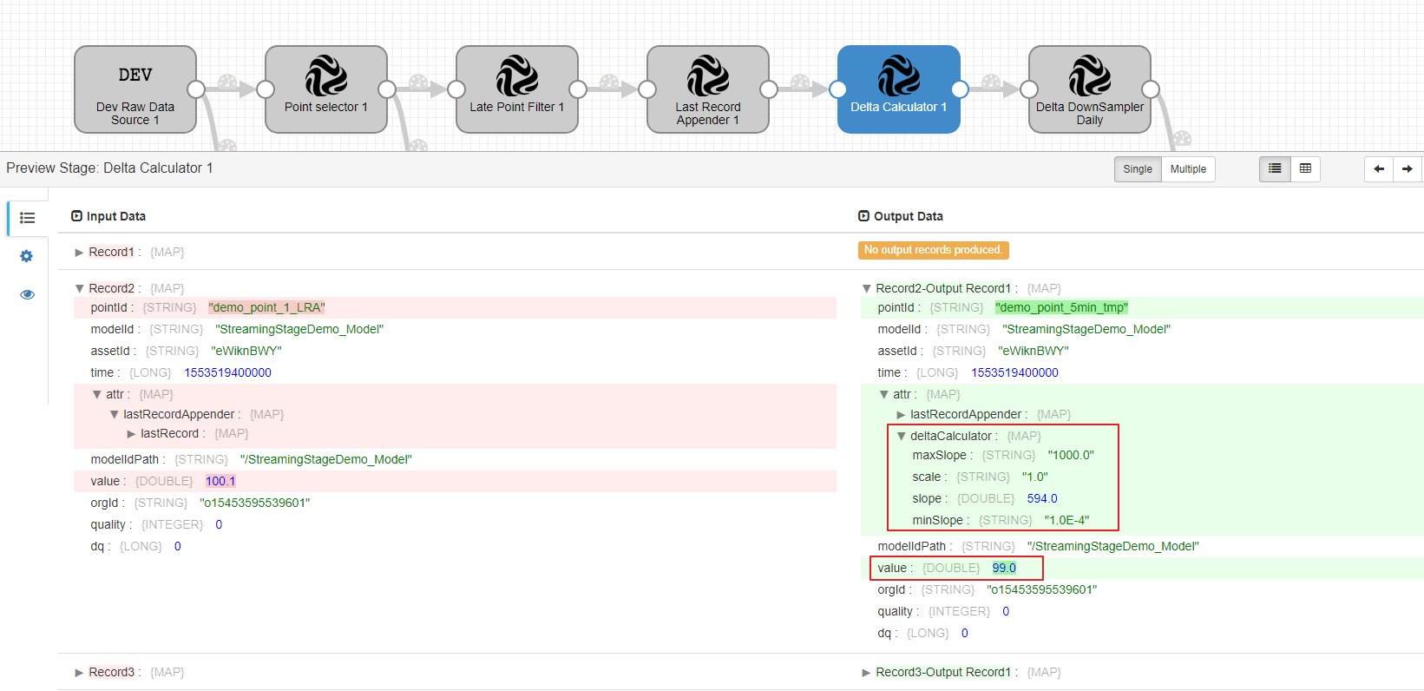
Task: Select the Delta DownSampler Daily stage
Action: pos(1089,89)
